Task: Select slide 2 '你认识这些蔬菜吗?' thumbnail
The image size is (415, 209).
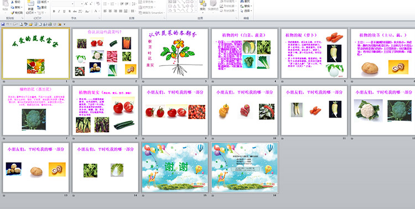Action: click(105, 53)
